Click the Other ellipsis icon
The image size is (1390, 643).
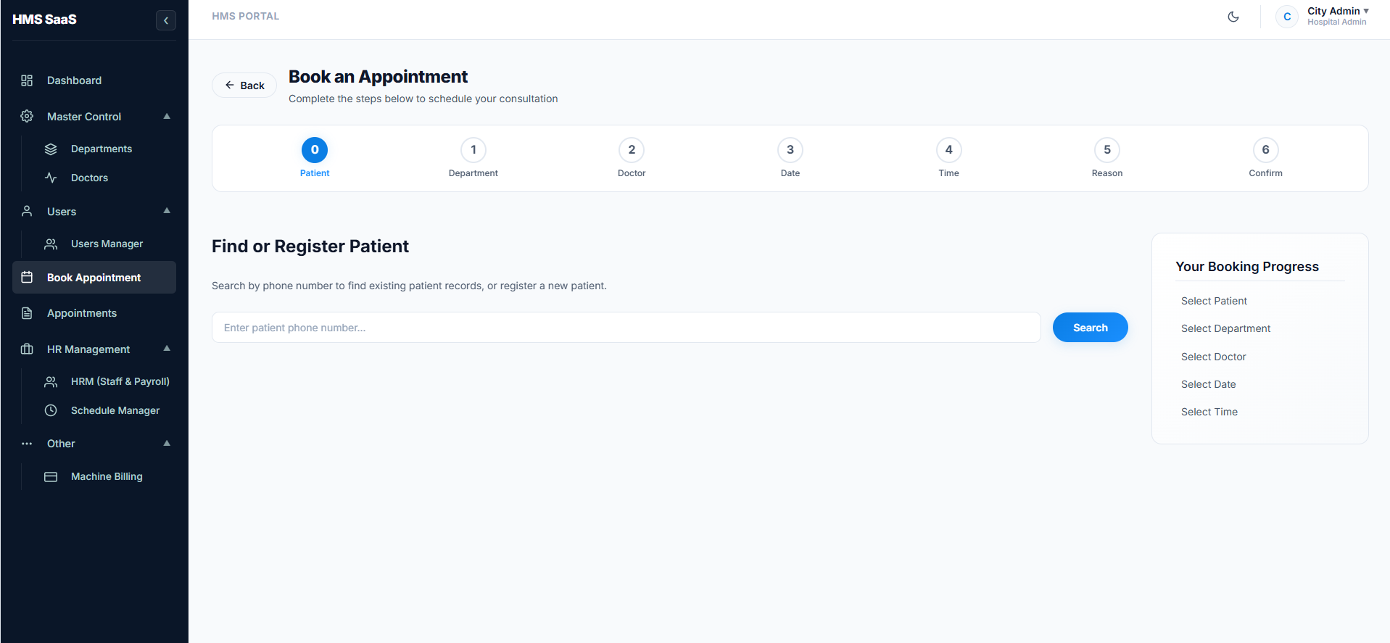27,444
